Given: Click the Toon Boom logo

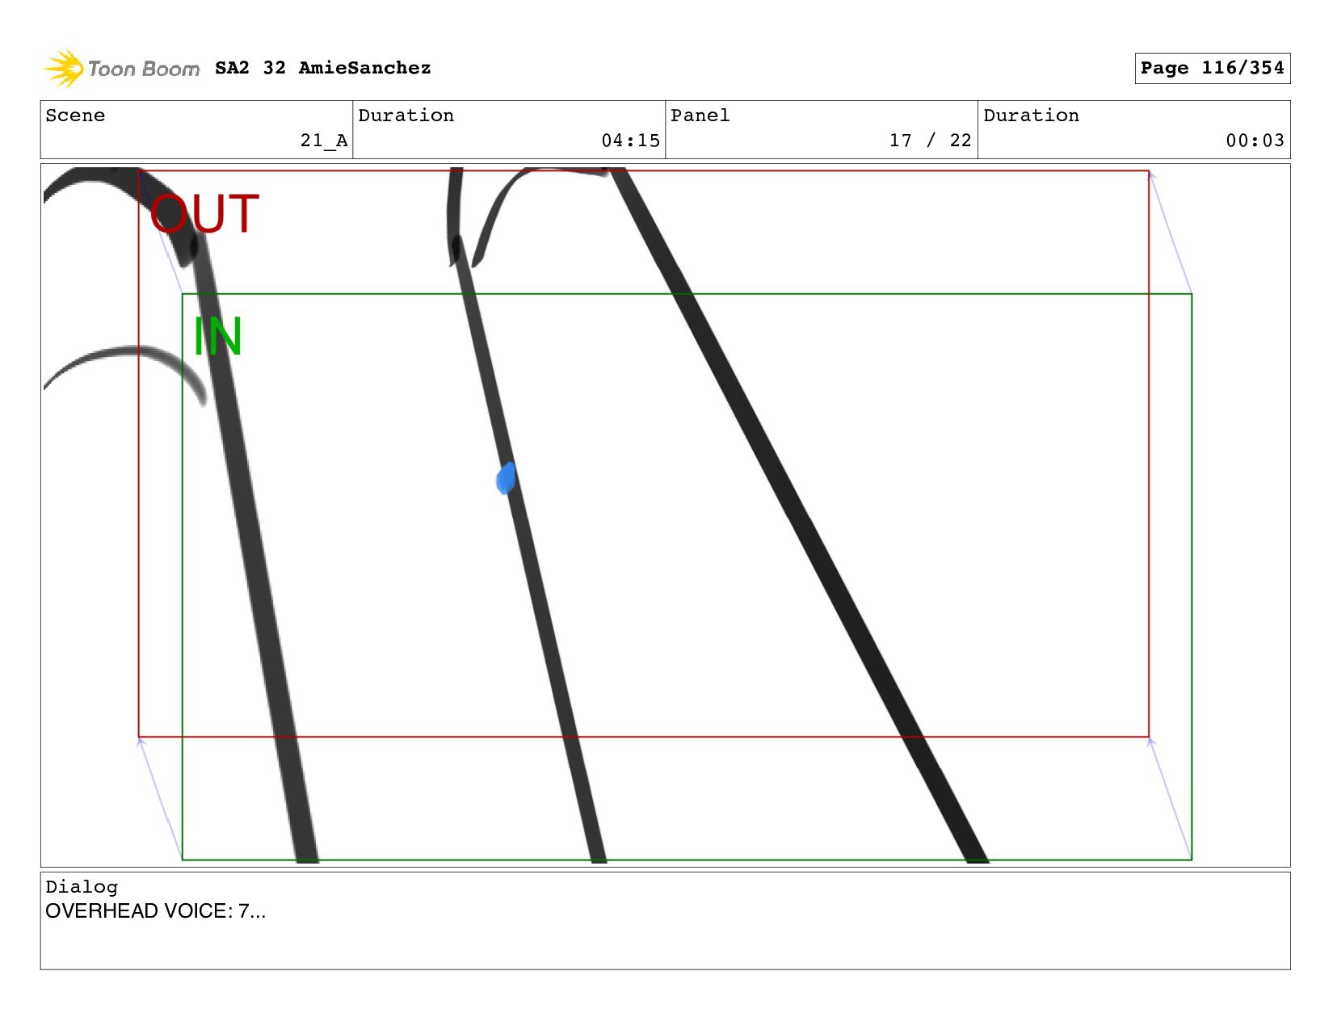Looking at the screenshot, I should (x=121, y=69).
